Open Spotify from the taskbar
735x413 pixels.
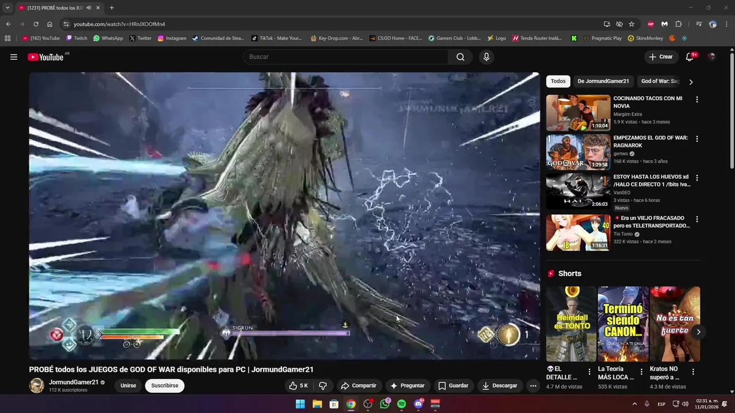(401, 404)
